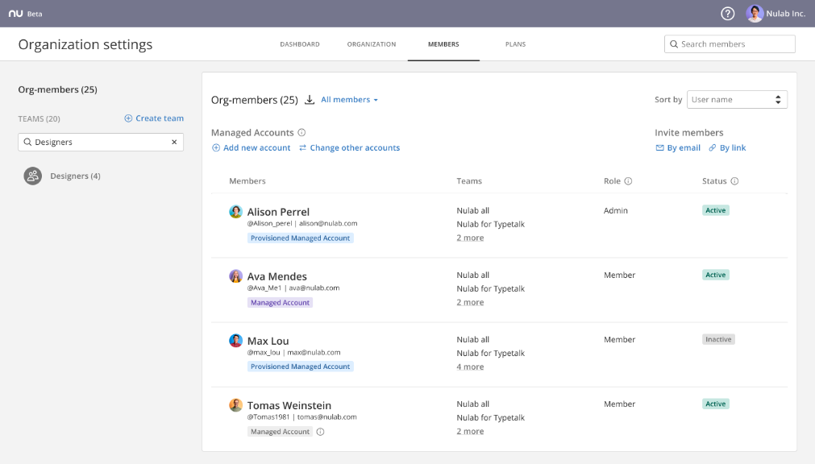815x464 pixels.
Task: Switch to the Dashboard tab
Action: (300, 44)
